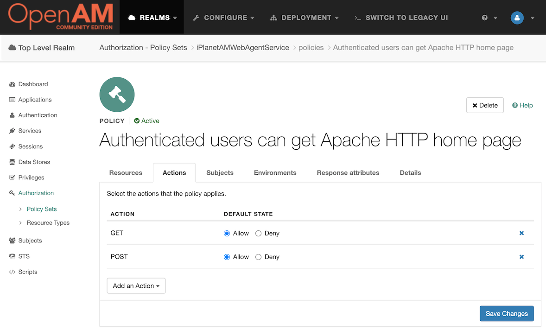Expand the Deployment dropdown menu
The height and width of the screenshot is (330, 546).
point(305,18)
